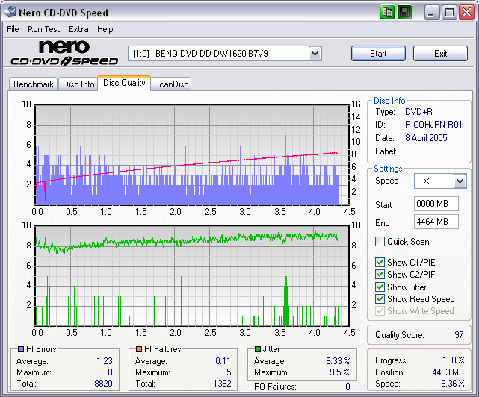Click the Exit button
The image size is (479, 397).
pyautogui.click(x=440, y=54)
